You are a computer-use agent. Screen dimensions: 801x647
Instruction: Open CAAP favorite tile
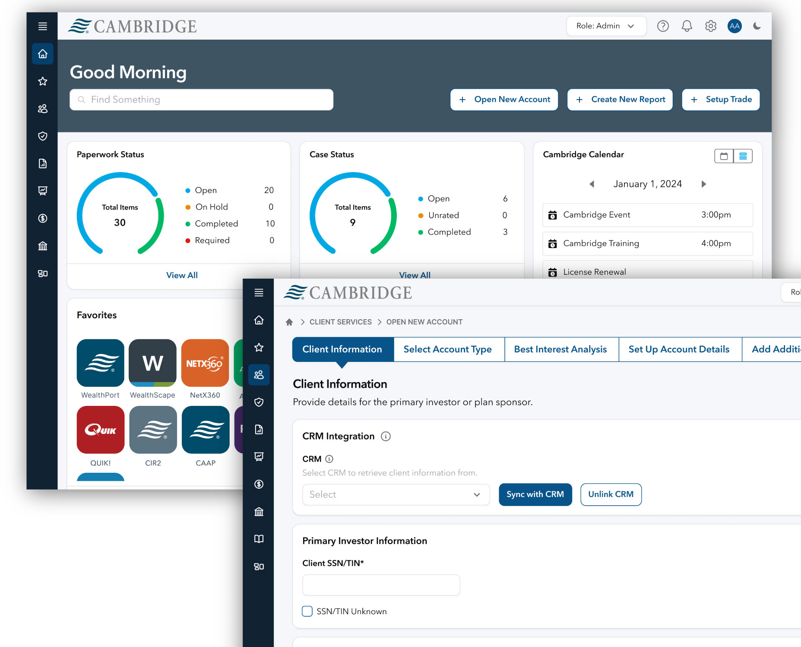206,430
